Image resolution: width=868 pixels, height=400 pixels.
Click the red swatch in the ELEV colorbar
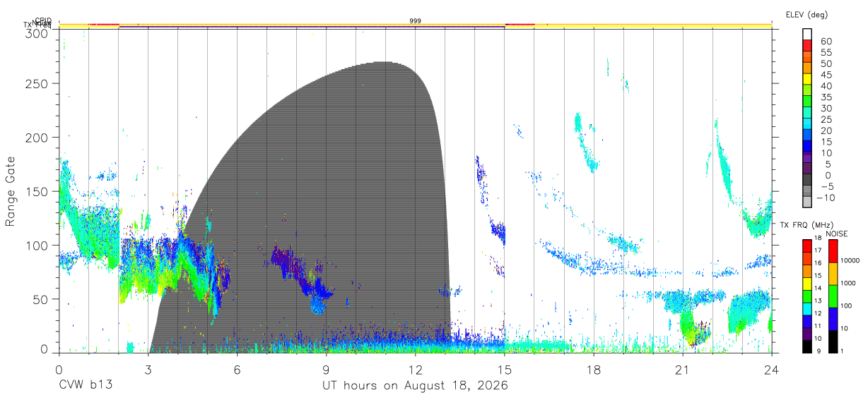pos(807,45)
